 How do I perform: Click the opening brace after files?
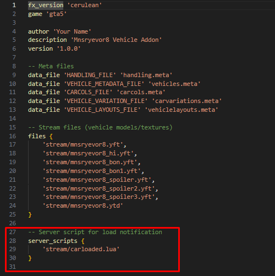pos(51,136)
